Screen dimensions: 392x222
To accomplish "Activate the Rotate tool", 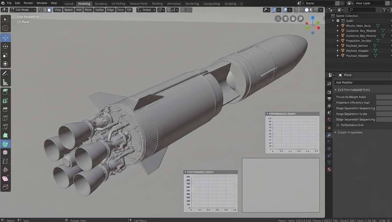I will click(x=5, y=46).
